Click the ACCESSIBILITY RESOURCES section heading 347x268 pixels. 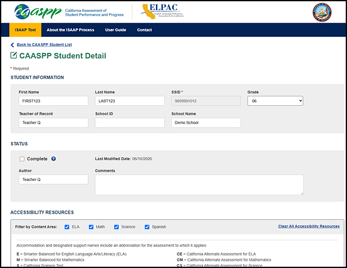click(42, 212)
